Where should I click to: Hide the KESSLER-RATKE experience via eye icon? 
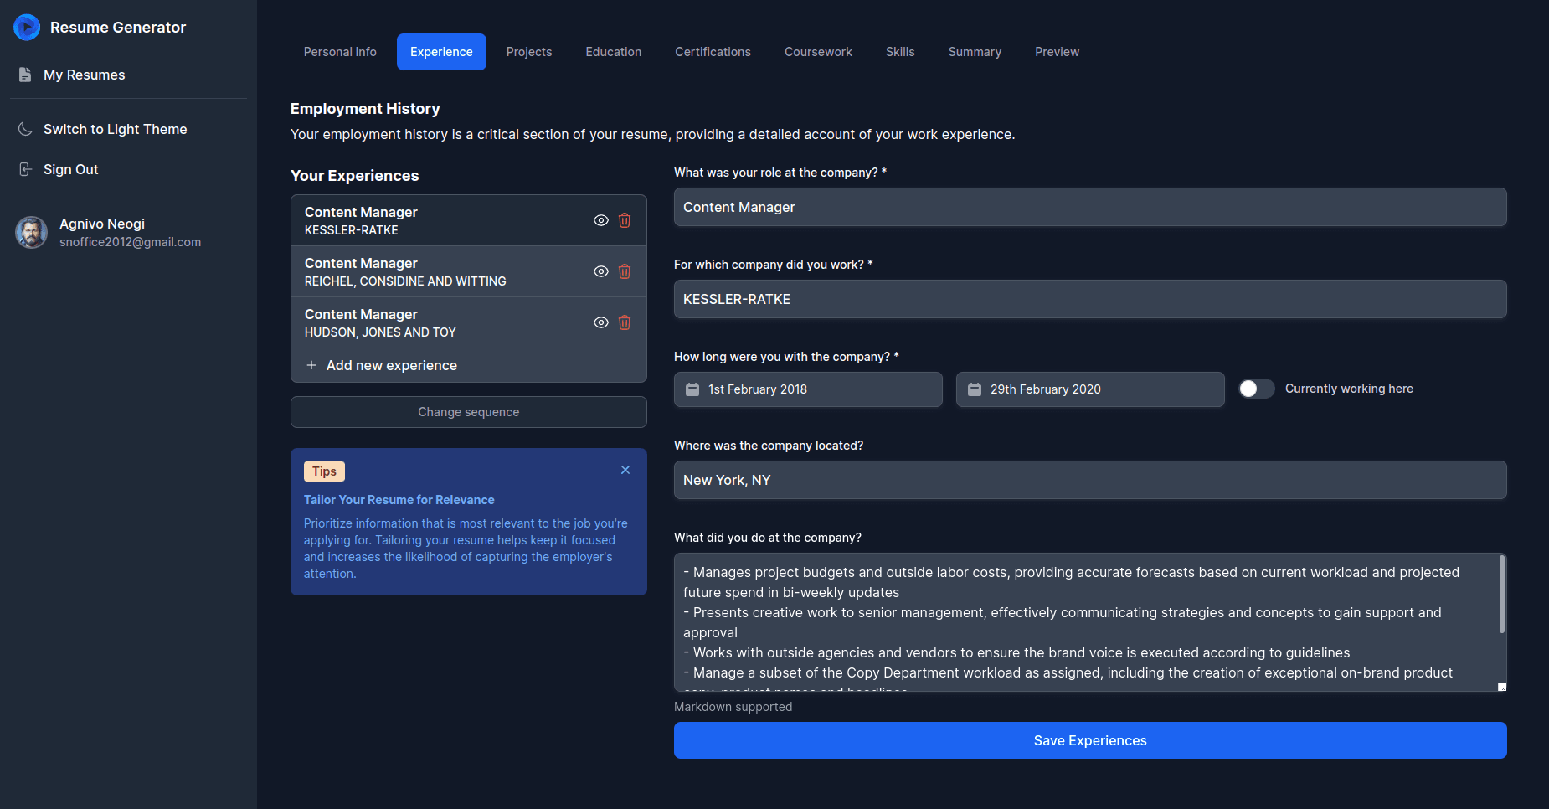(601, 220)
